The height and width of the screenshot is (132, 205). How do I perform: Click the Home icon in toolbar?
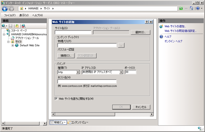pyautogui.click(x=192, y=8)
